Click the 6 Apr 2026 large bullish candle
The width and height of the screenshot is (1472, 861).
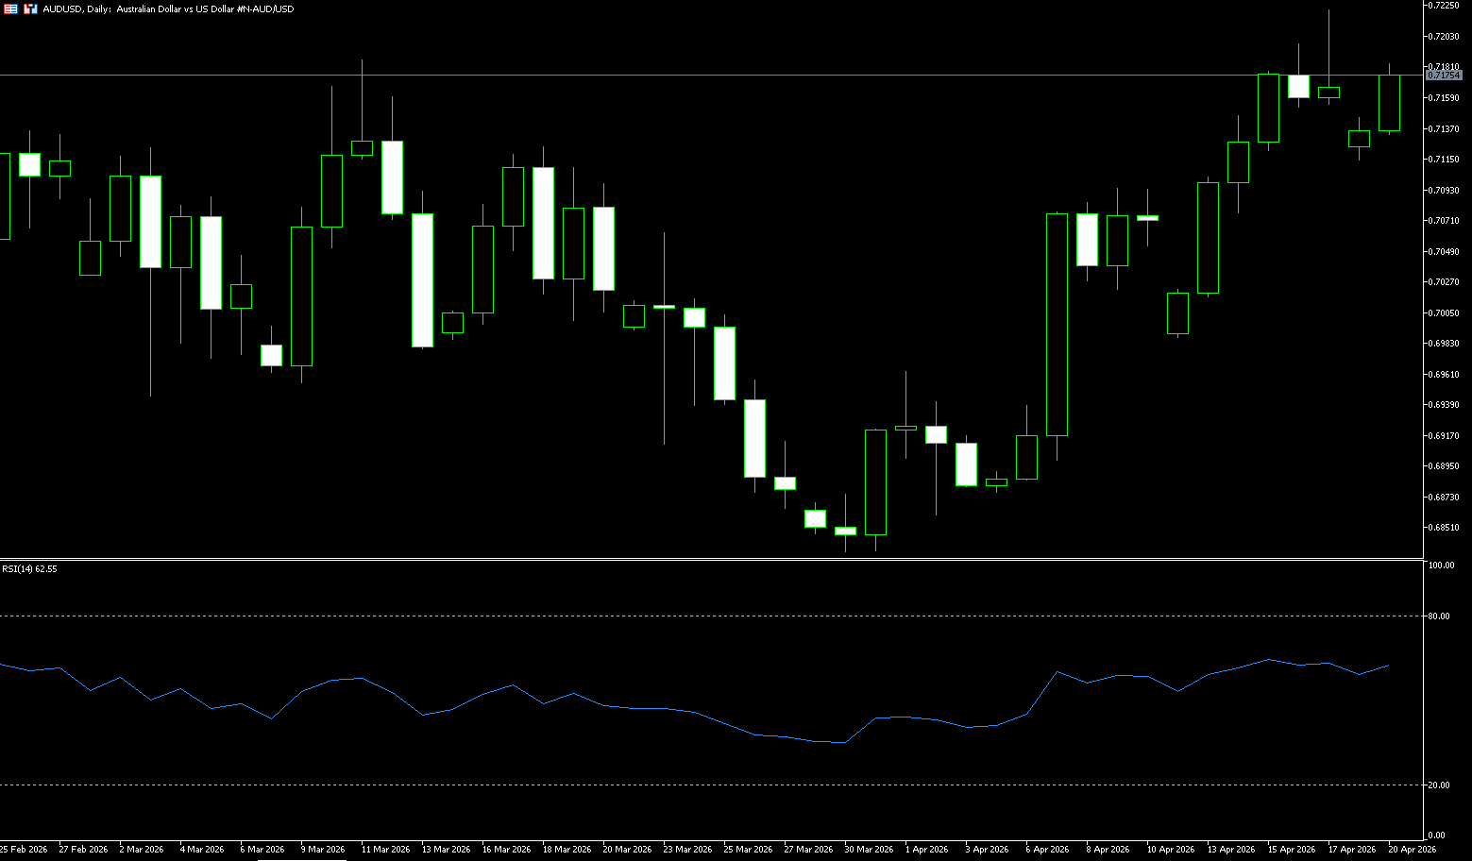(x=1057, y=325)
